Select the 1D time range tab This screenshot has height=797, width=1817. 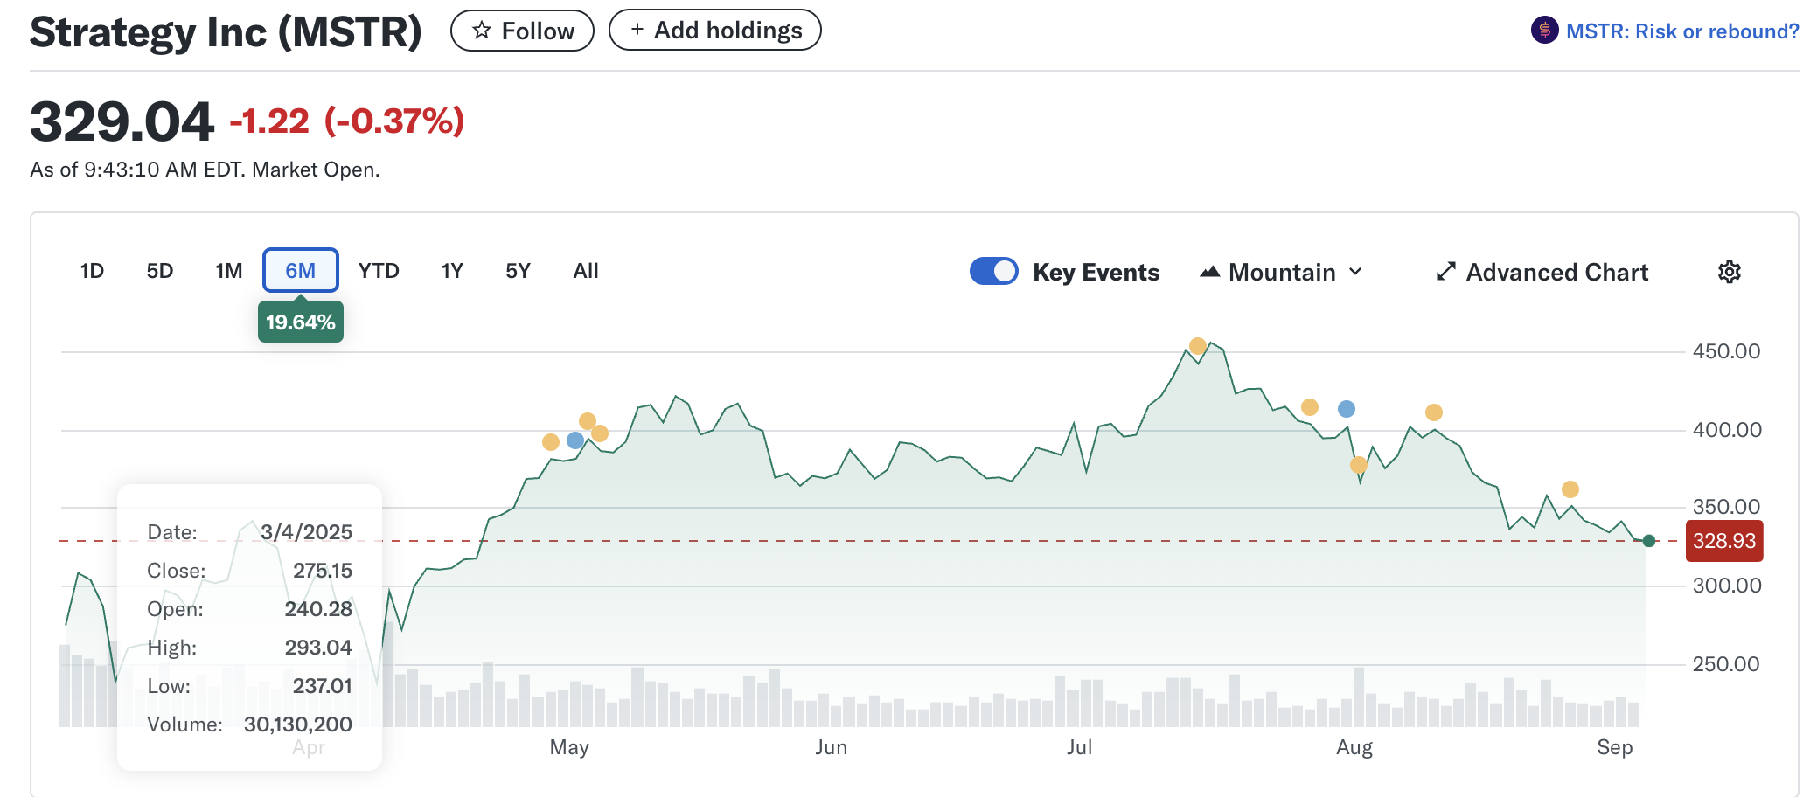(x=92, y=271)
